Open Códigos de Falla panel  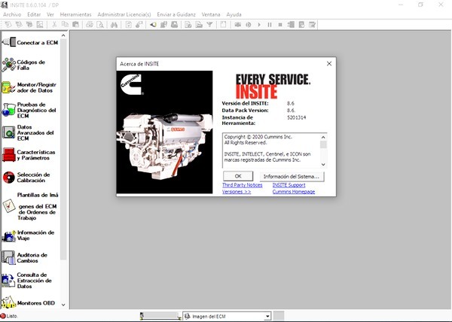[23, 65]
